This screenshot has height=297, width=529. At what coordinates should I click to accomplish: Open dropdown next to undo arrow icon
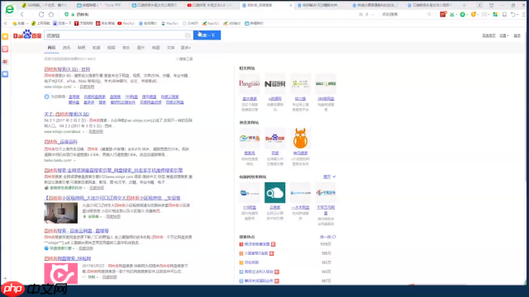[x=517, y=15]
